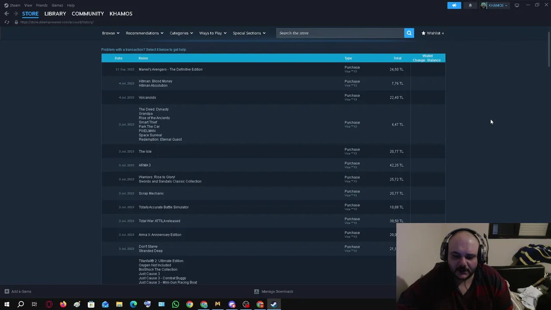Select the Stranded Deep item text

click(151, 251)
